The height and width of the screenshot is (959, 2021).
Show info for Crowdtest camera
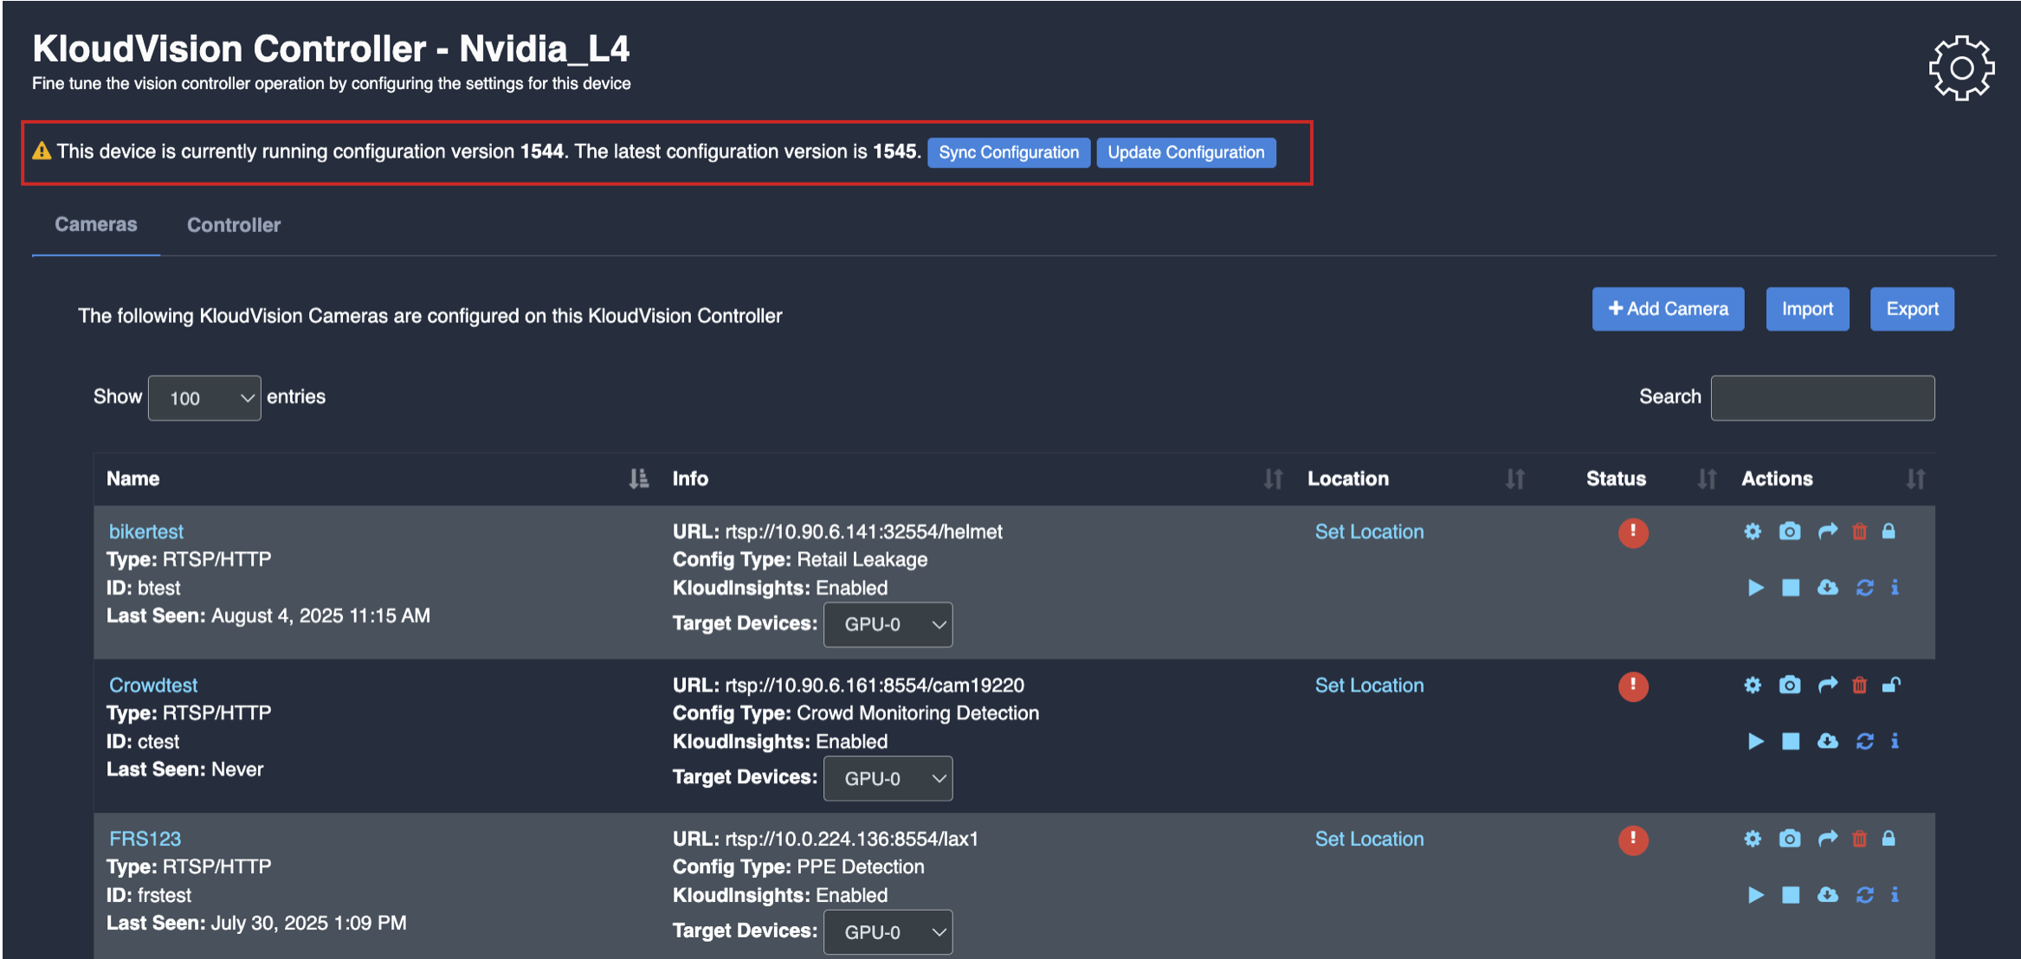[x=1895, y=741]
